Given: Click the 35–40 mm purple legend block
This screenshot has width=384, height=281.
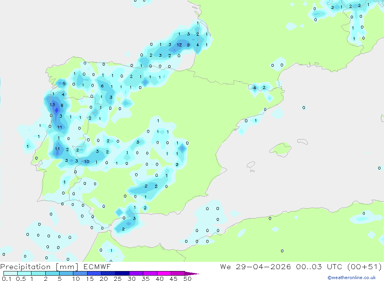Looking at the screenshot, I should 150,273.
